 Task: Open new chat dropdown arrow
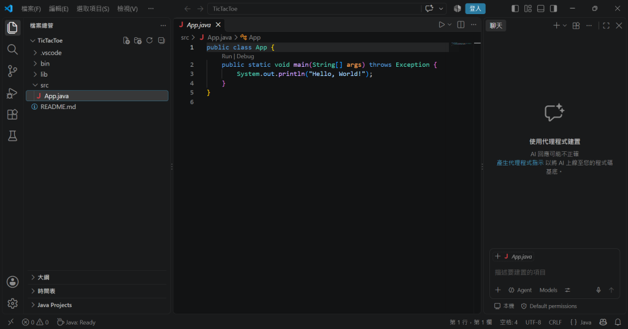(x=565, y=26)
